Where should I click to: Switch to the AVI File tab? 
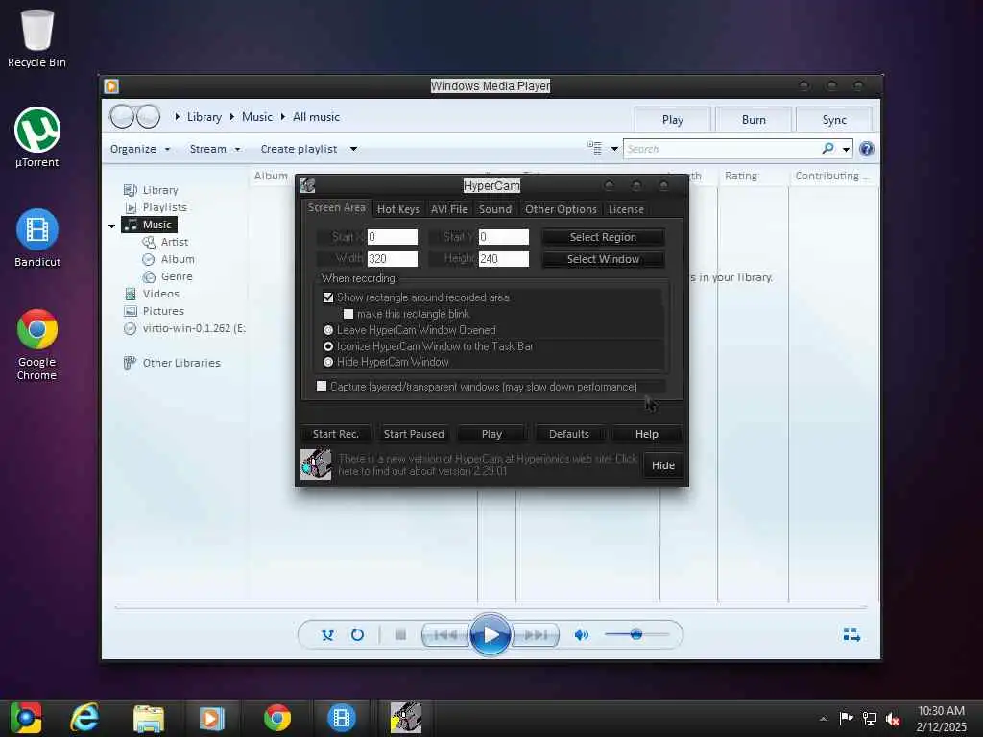[x=449, y=208]
